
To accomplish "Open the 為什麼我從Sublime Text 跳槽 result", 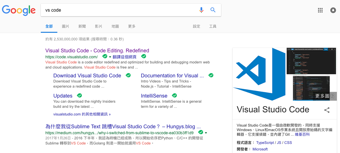I will [x=123, y=127].
